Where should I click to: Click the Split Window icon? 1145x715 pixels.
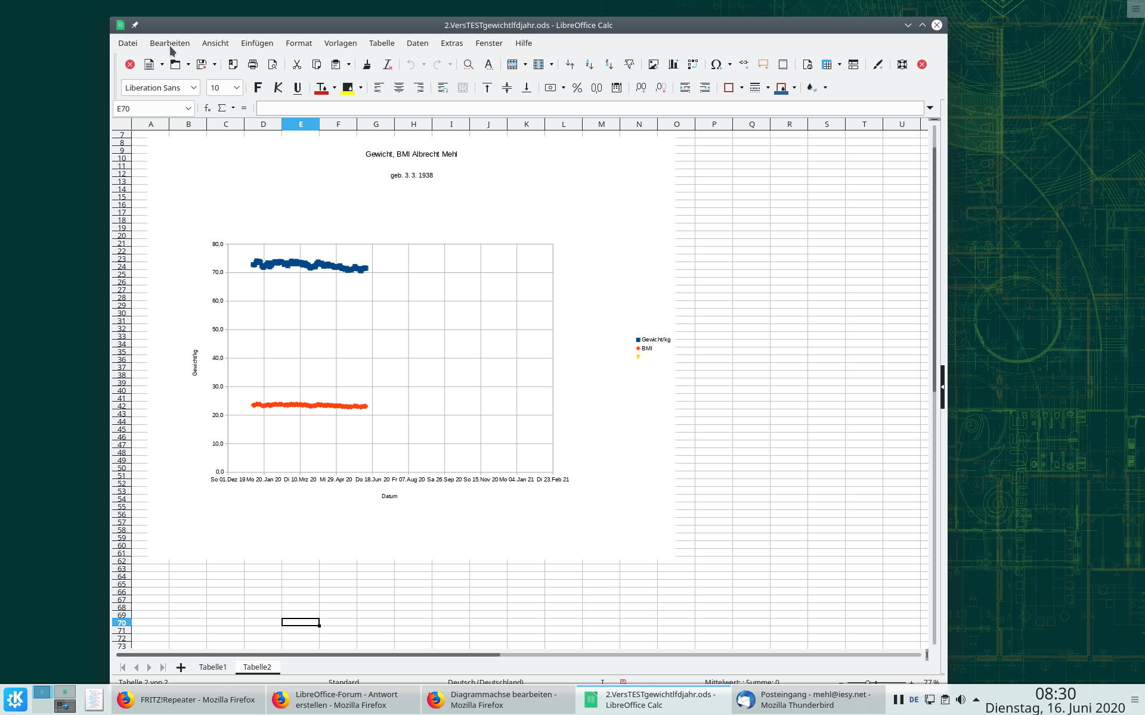[853, 64]
